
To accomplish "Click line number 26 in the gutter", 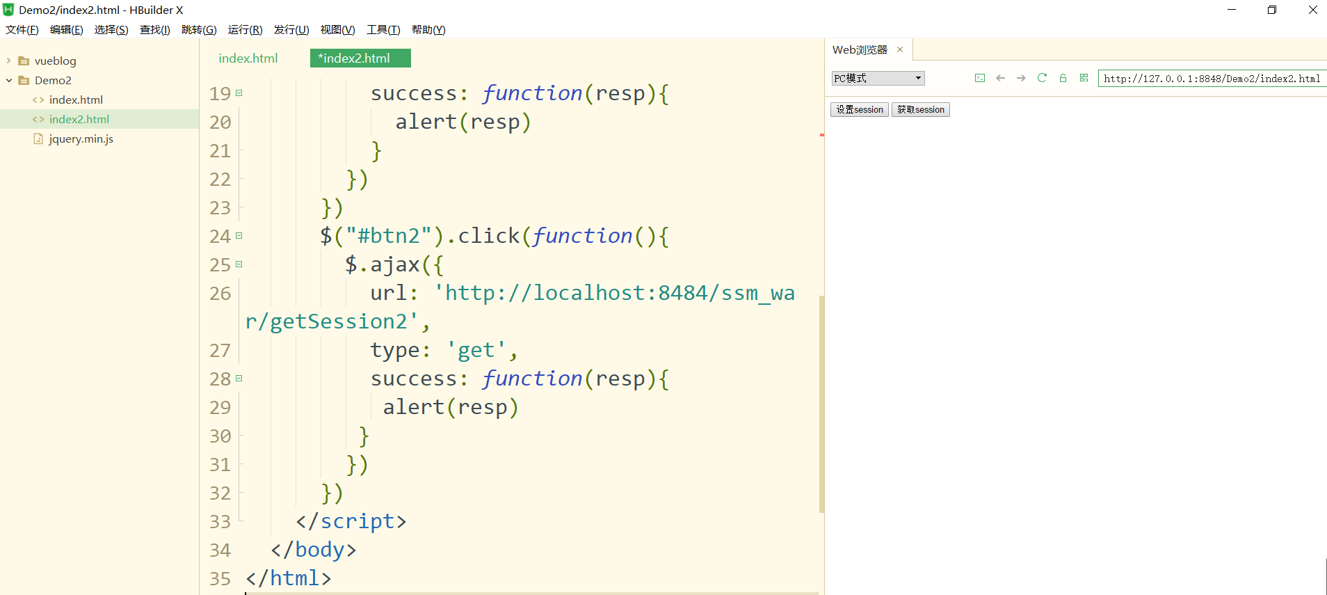I will coord(220,293).
